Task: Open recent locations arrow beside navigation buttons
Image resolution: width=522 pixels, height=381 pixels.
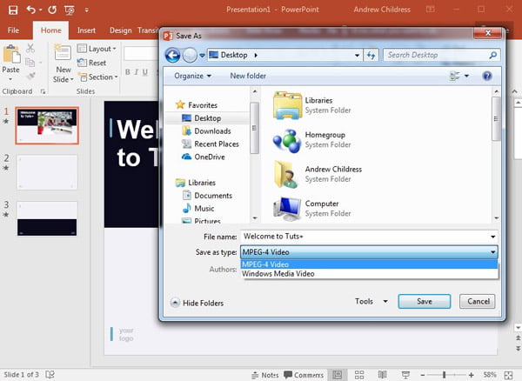Action: (202, 56)
